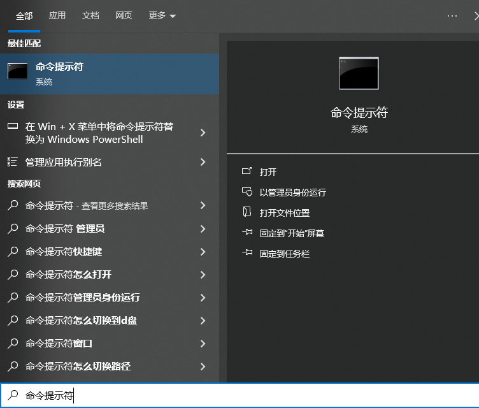Expand arrow for 管理应用执行别名

(x=203, y=162)
